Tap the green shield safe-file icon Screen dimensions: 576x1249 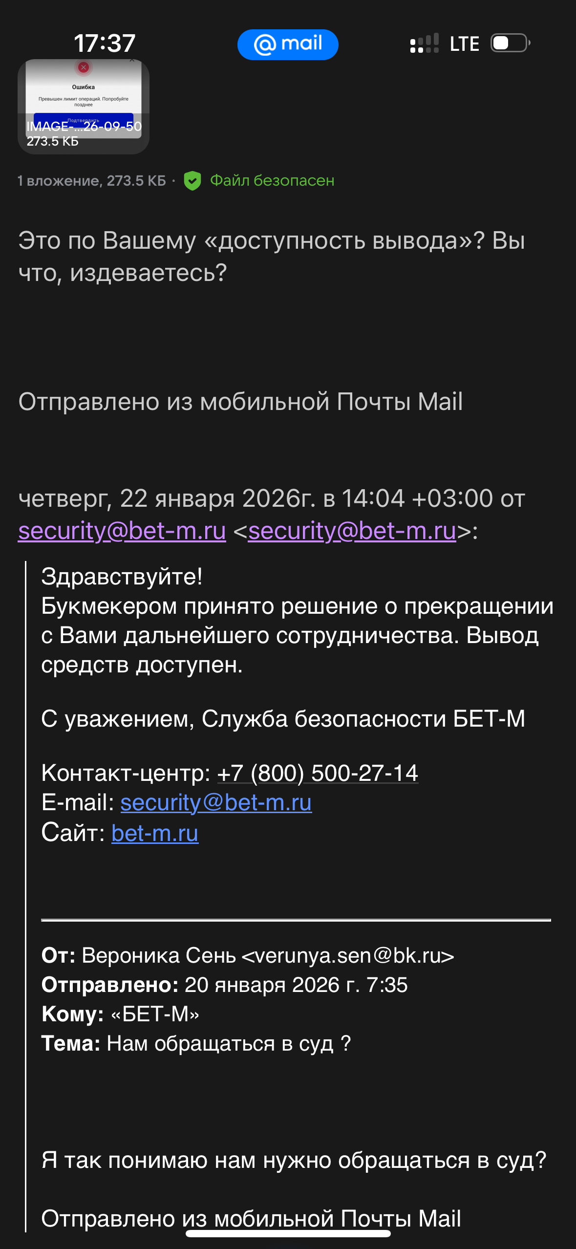point(192,181)
